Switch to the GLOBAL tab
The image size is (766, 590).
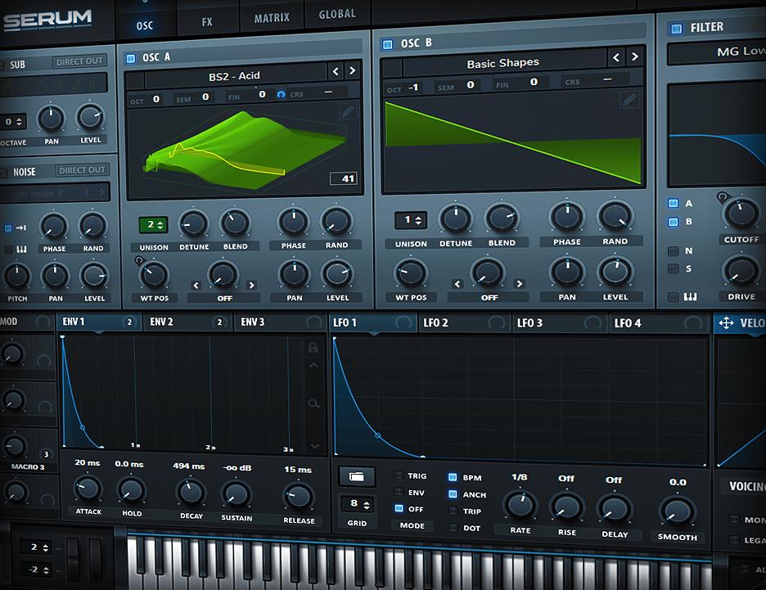[x=337, y=14]
